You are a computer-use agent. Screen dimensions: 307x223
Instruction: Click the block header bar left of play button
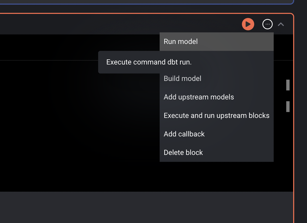point(117,24)
